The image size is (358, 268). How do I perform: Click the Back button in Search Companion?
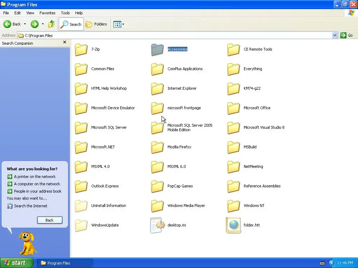click(x=50, y=220)
